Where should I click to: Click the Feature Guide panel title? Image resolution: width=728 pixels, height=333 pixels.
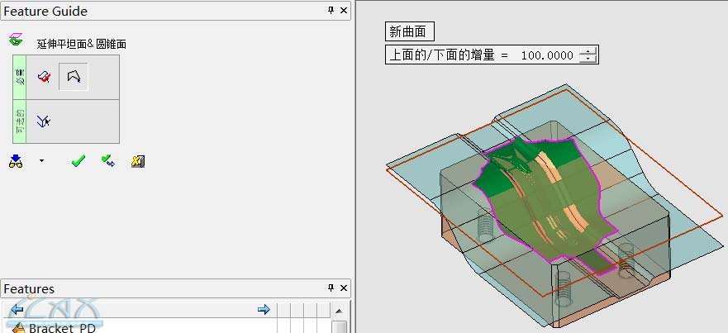[x=45, y=11]
